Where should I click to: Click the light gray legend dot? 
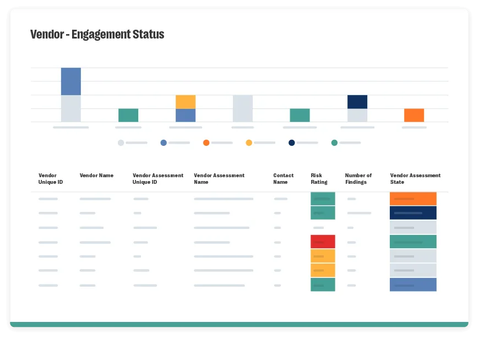(x=121, y=143)
